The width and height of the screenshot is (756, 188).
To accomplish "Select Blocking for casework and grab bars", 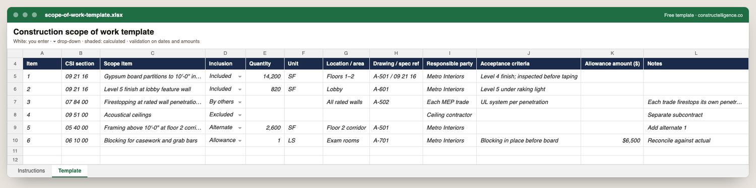I will pos(153,141).
